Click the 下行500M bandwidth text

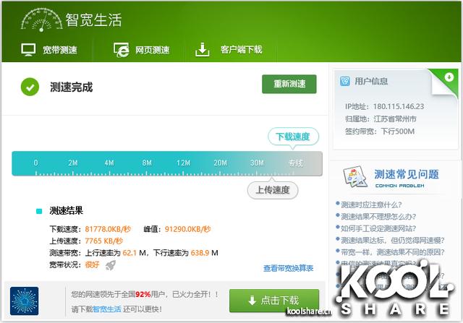tap(397, 132)
